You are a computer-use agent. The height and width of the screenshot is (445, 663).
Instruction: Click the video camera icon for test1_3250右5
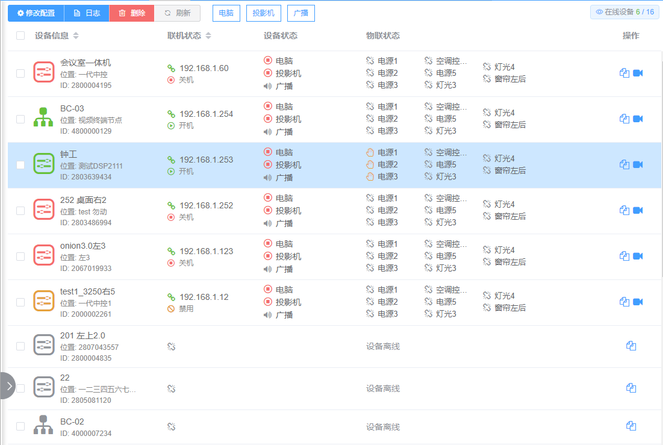[638, 302]
